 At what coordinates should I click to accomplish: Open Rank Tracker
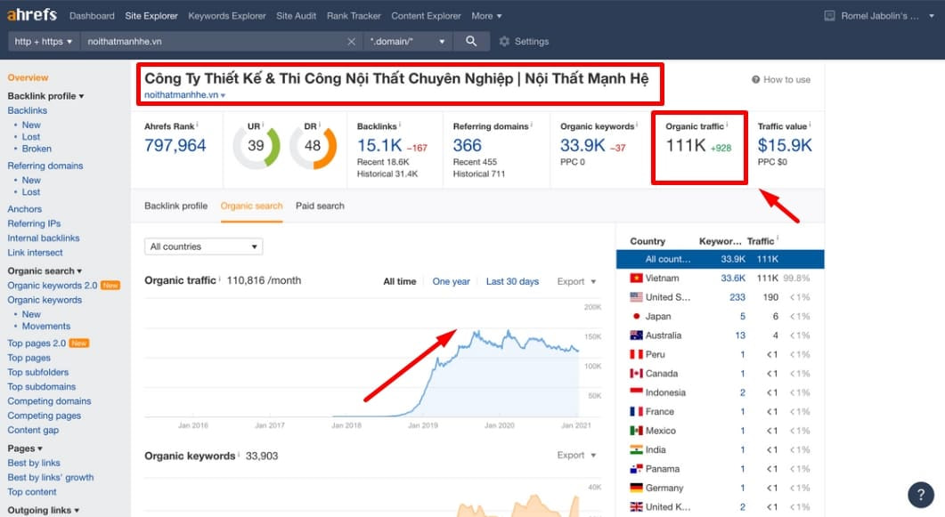[354, 16]
